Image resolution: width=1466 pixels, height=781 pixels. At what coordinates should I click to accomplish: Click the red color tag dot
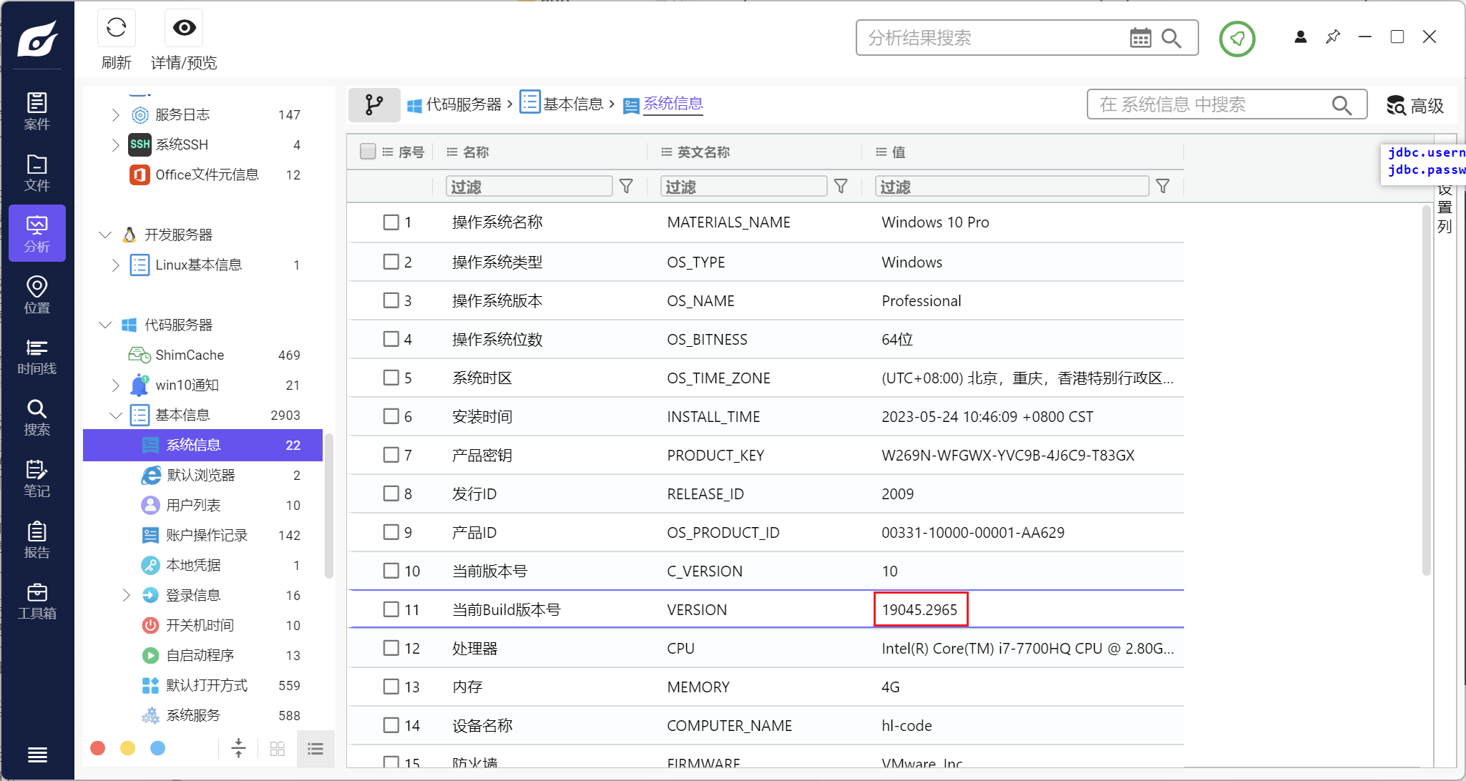tap(98, 748)
